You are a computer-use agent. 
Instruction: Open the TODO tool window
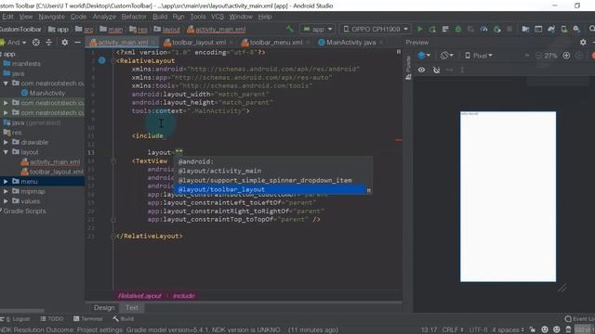52,319
